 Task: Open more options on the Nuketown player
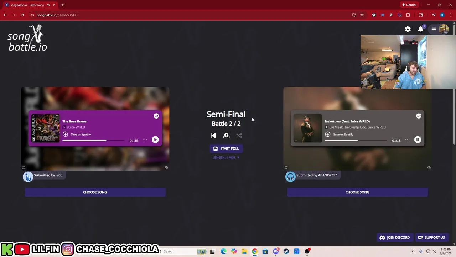(407, 140)
